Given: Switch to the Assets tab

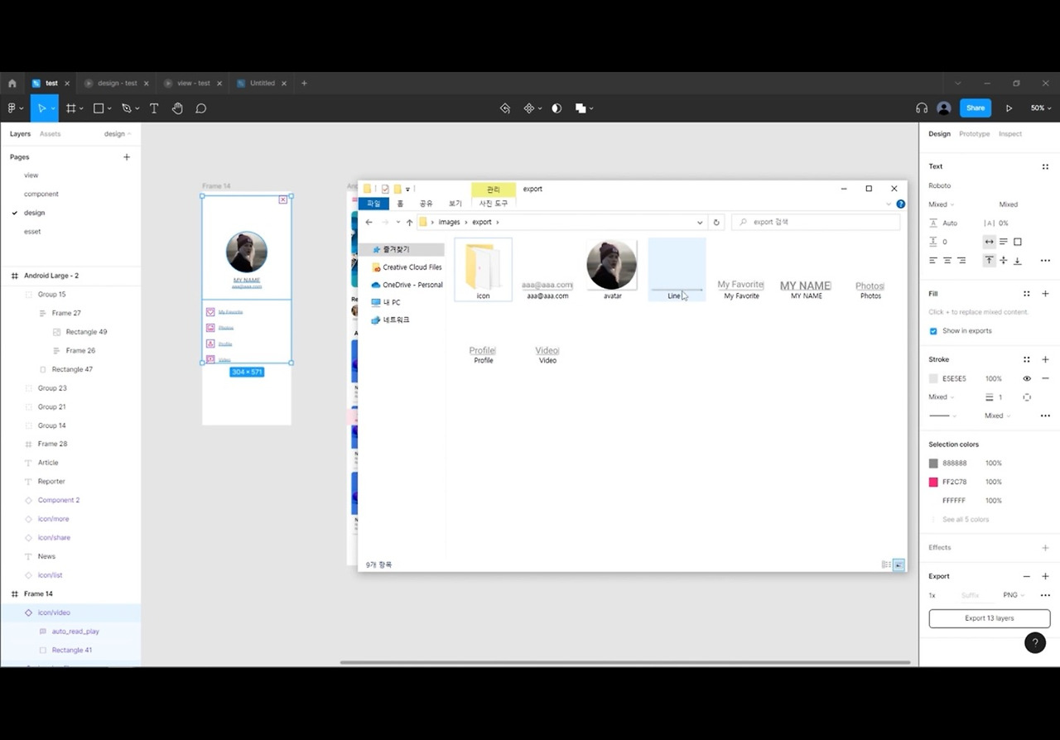Looking at the screenshot, I should [51, 134].
